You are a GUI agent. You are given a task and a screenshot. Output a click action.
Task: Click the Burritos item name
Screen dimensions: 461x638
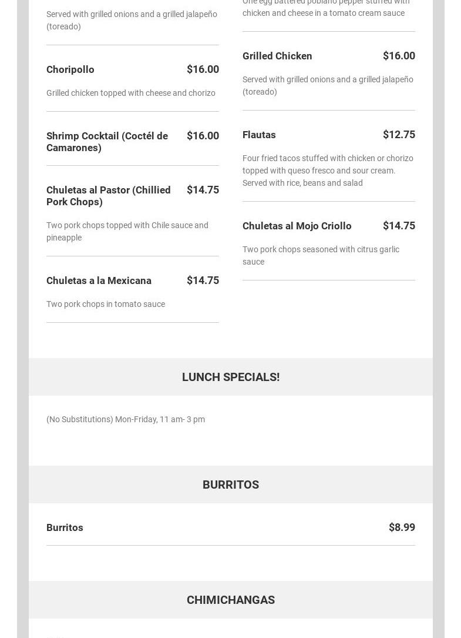[65, 527]
